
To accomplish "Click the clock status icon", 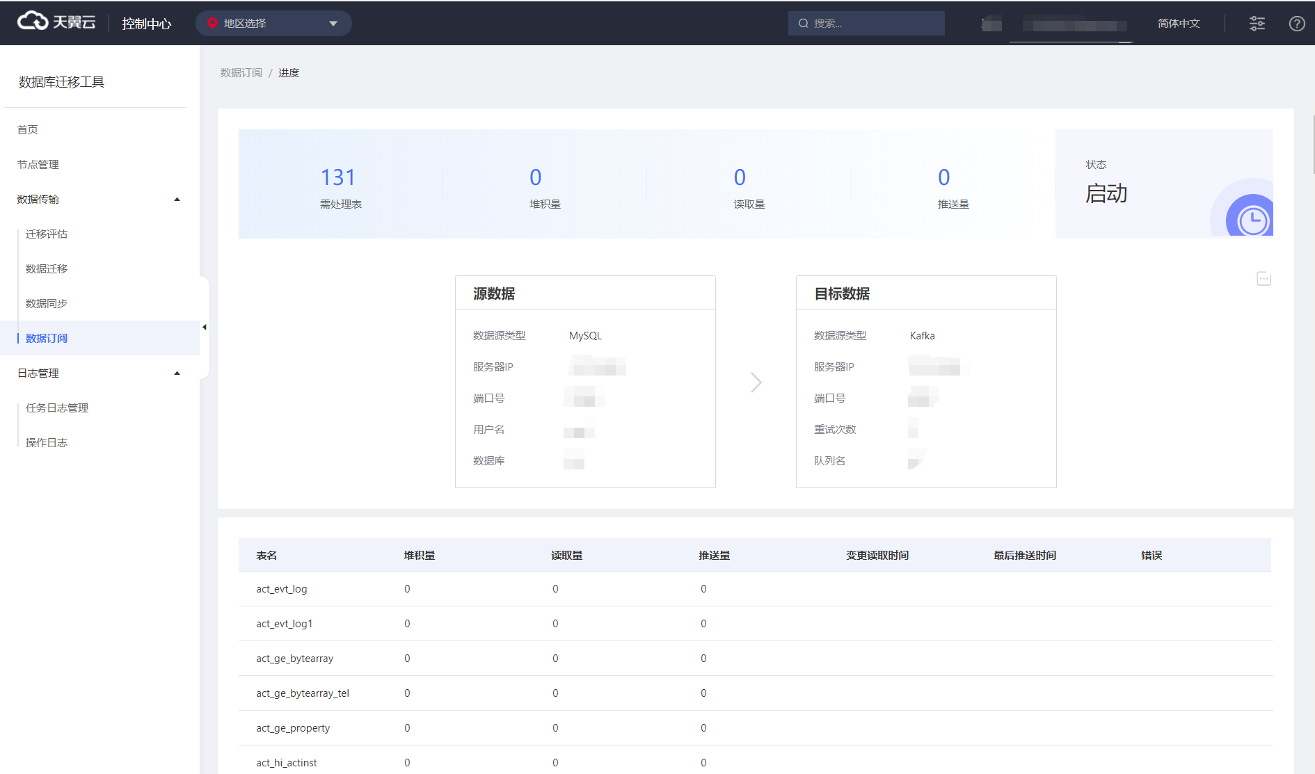I will point(1252,220).
